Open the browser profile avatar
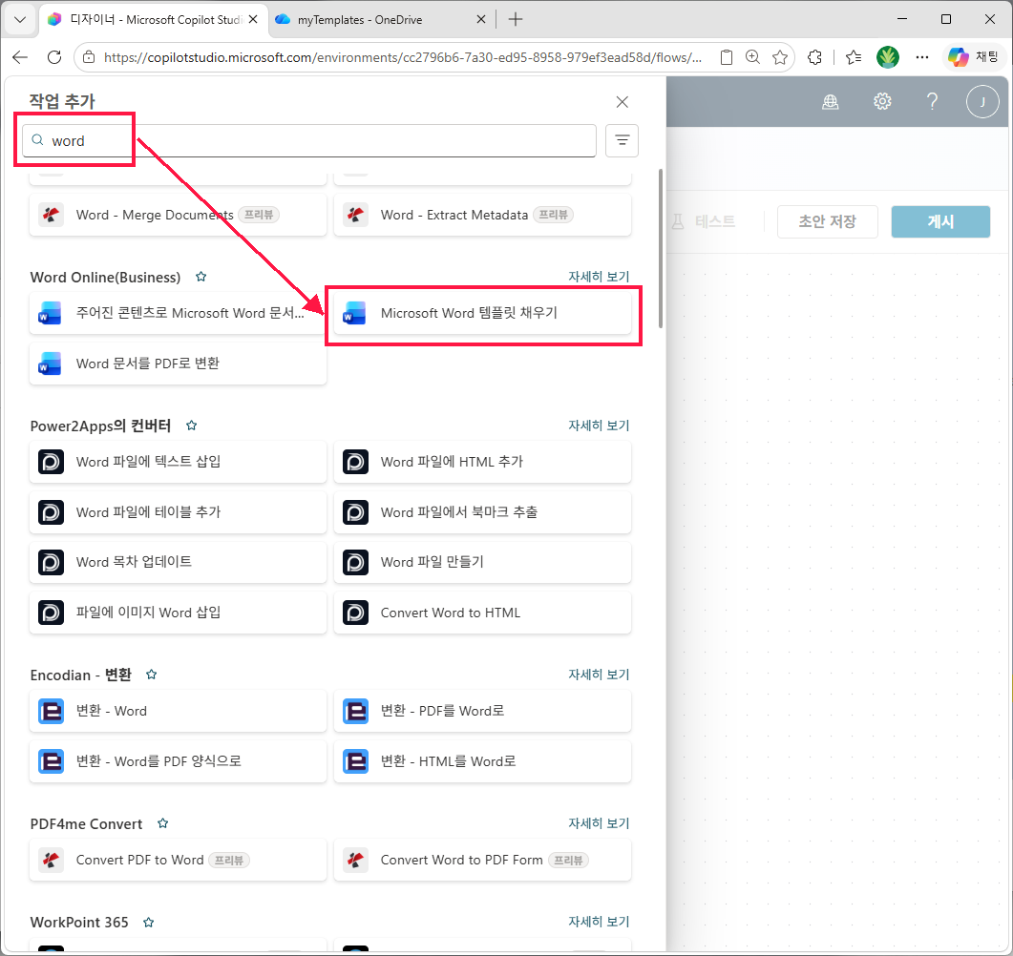The width and height of the screenshot is (1013, 956). click(x=888, y=57)
